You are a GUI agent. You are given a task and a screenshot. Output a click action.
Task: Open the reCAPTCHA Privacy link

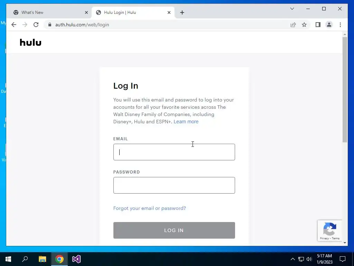point(324,238)
